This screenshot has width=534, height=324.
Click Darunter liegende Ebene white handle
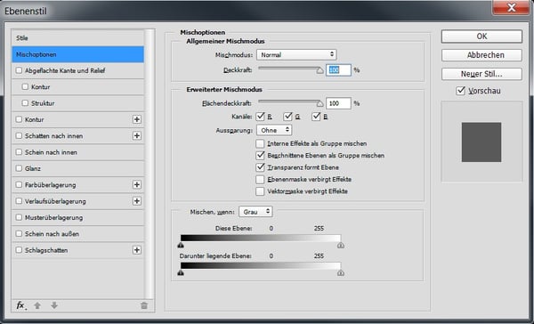341,272
